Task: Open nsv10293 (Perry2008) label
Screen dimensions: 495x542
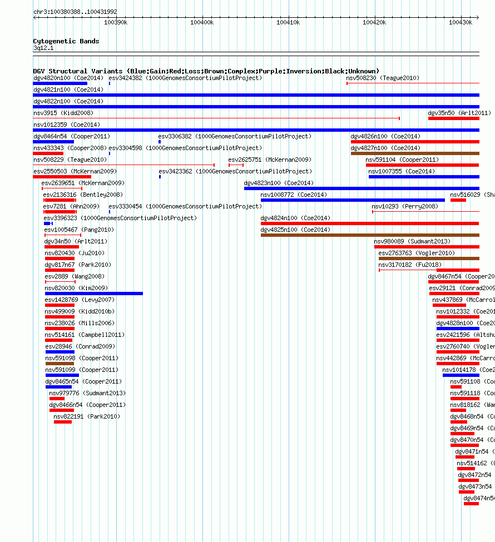Action: [x=405, y=206]
